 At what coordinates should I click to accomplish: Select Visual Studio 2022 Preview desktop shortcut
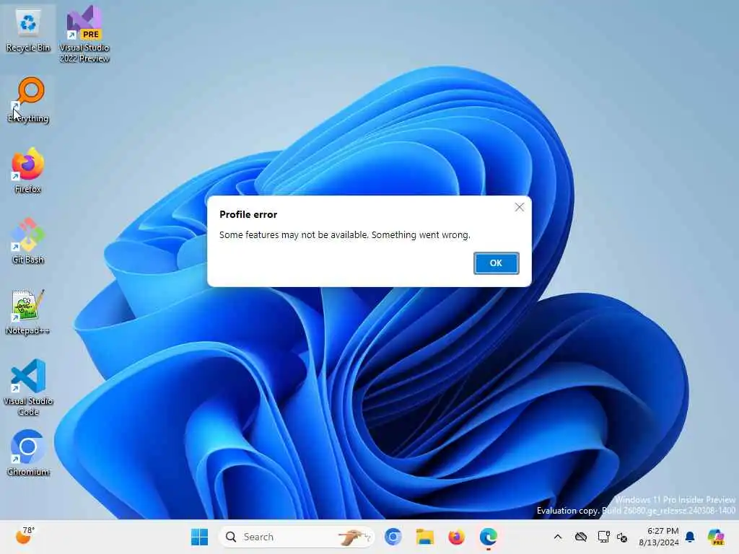tap(84, 34)
